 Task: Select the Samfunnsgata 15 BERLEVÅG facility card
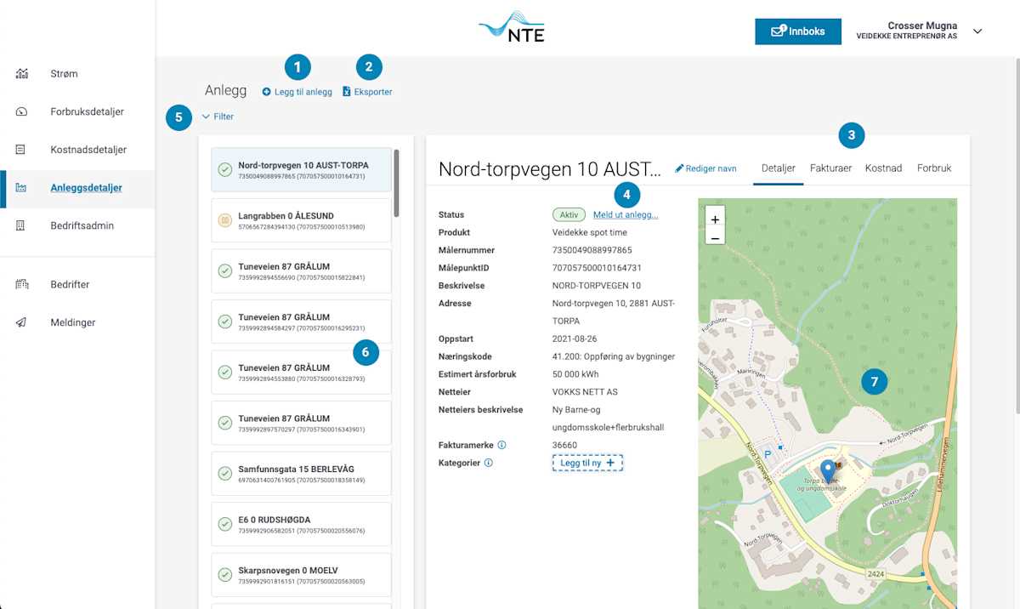click(x=301, y=474)
